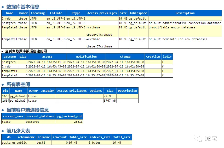Select the Encoding column header

click(x=38, y=13)
